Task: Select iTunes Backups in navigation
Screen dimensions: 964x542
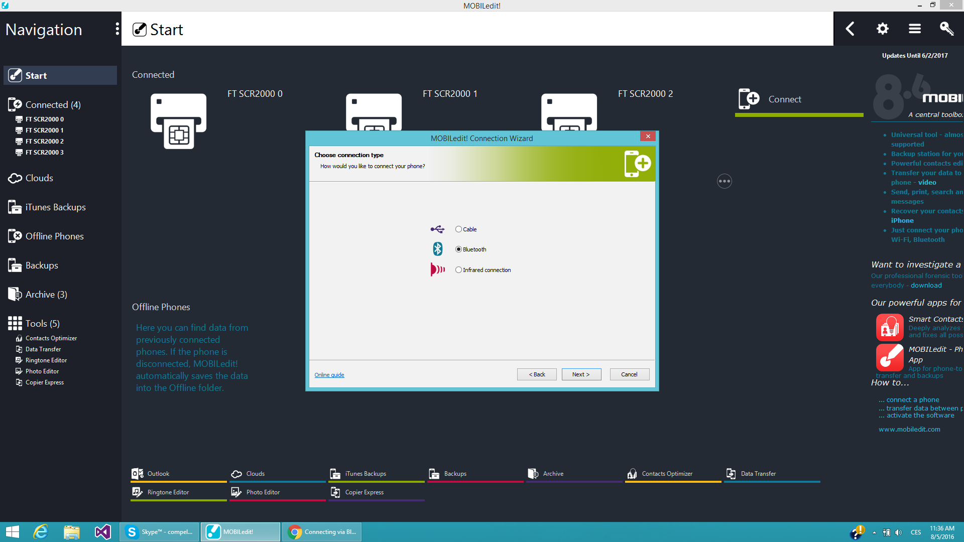Action: pos(55,207)
